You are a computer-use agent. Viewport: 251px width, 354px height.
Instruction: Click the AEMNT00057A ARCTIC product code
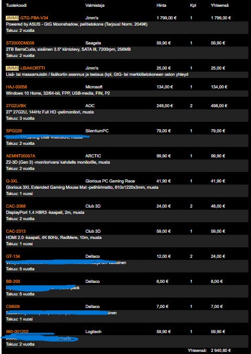click(x=20, y=156)
